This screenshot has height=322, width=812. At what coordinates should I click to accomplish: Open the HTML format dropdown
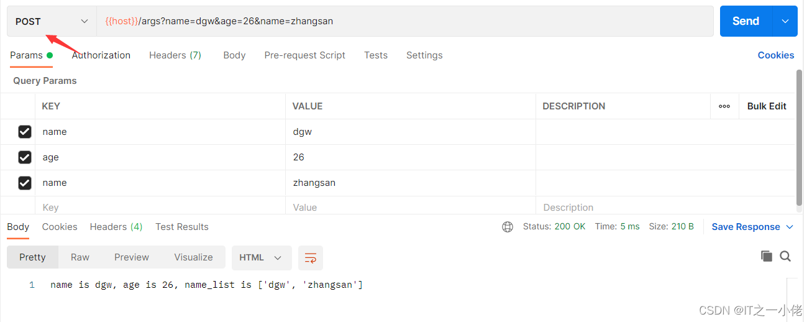click(x=260, y=257)
